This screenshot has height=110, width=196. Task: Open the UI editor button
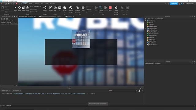point(60,9)
